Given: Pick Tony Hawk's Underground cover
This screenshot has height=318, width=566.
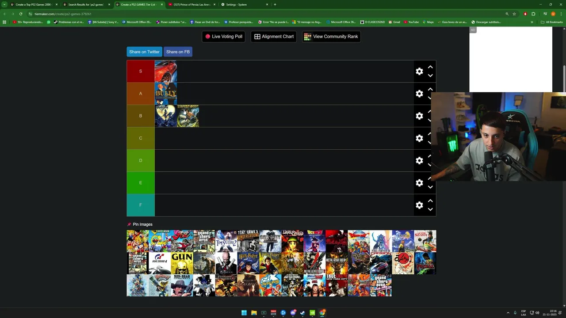Looking at the screenshot, I should [x=248, y=241].
